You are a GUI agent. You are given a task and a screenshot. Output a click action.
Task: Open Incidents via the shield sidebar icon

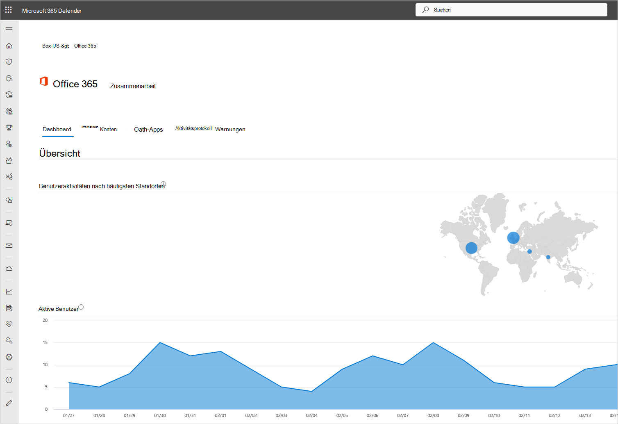coord(9,62)
